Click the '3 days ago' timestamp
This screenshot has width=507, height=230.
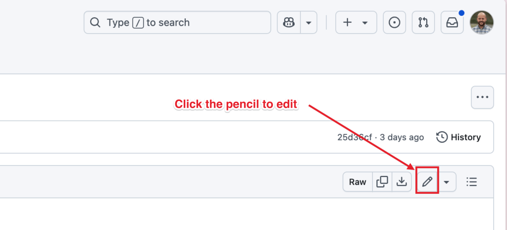pyautogui.click(x=403, y=137)
